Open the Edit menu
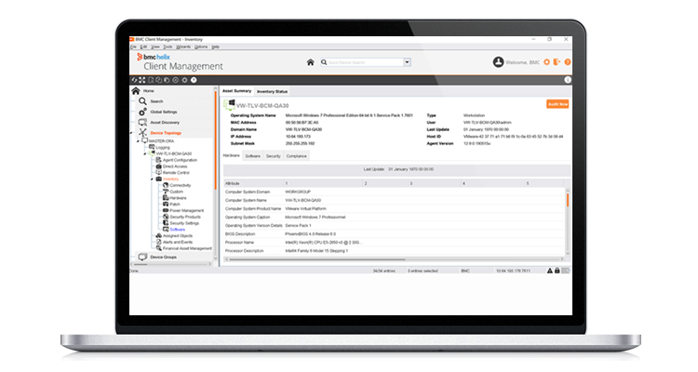 click(143, 46)
